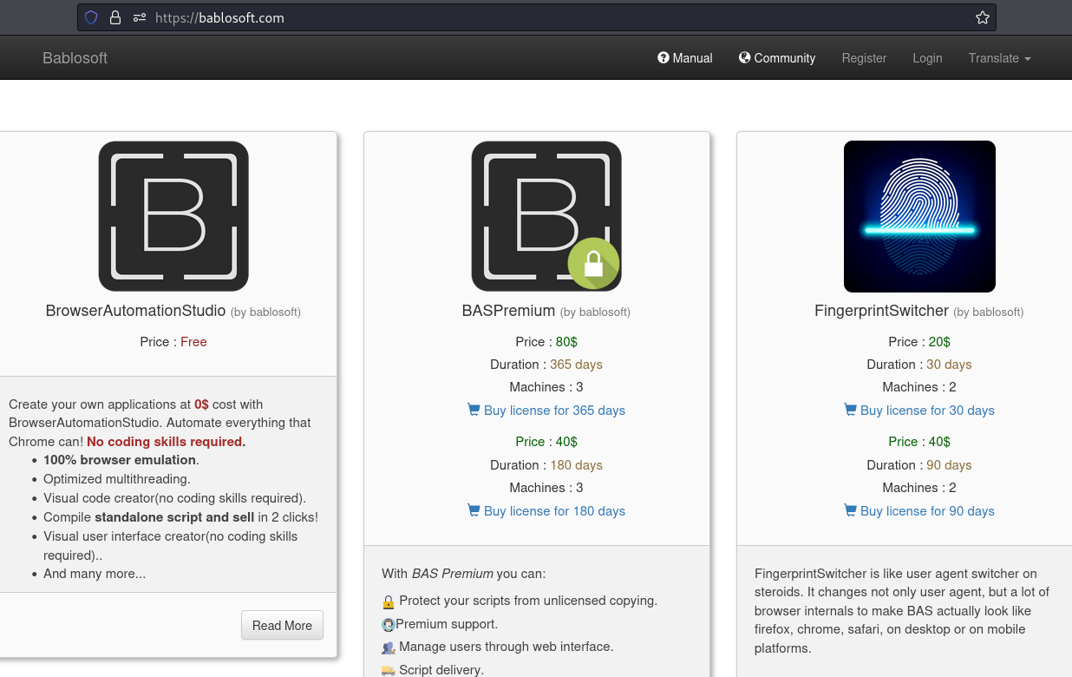Viewport: 1072px width, 677px height.
Task: Click the permissions sliders icon in the address bar
Action: (139, 17)
